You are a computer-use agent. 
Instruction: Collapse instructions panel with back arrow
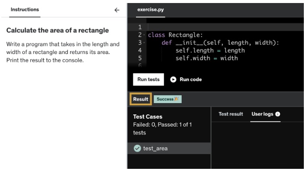[x=117, y=10]
